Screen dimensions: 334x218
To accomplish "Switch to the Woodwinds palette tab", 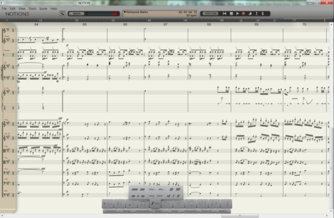I will pyautogui.click(x=143, y=211).
